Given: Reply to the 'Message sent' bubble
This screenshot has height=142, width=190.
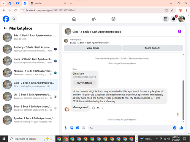Looking at the screenshot, I should coord(98,108).
